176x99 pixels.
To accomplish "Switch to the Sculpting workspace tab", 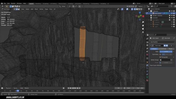I will tap(45, 4).
